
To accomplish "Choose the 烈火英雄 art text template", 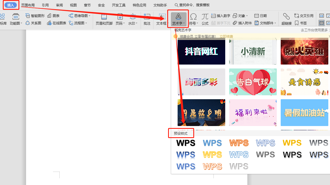I will pyautogui.click(x=305, y=51).
